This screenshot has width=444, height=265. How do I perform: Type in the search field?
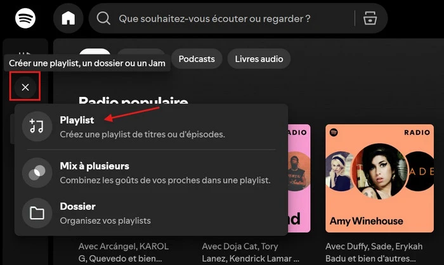tap(214, 18)
